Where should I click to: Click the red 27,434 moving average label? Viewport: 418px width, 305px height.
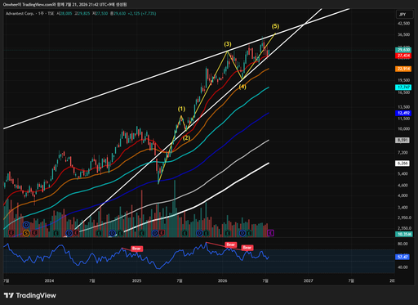(x=403, y=56)
